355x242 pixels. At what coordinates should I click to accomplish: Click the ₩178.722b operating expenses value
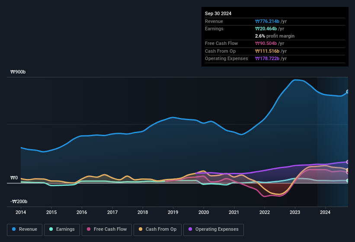tap(267, 59)
